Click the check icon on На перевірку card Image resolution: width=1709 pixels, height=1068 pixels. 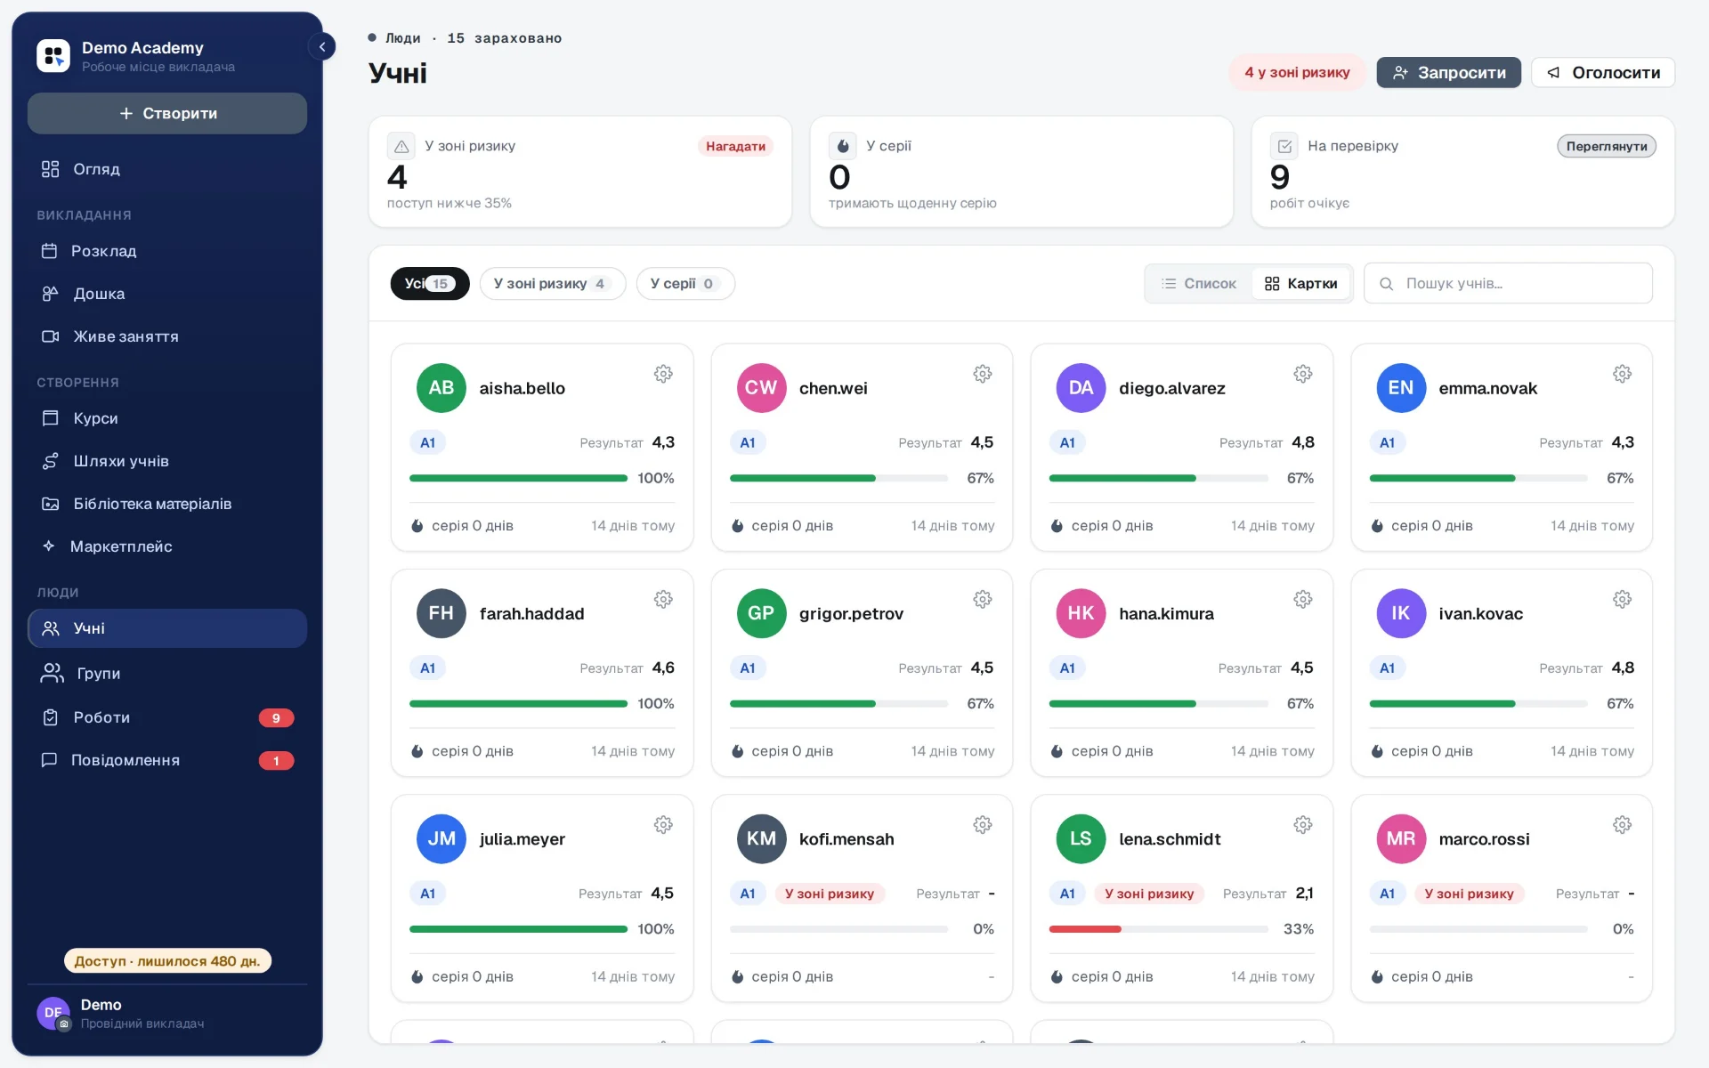click(x=1284, y=146)
